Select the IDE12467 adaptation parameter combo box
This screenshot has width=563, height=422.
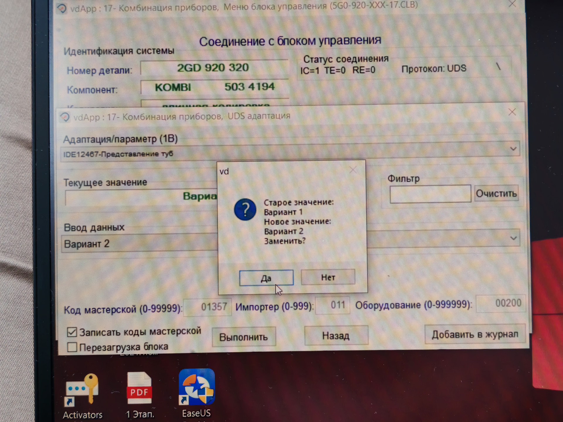pyautogui.click(x=290, y=152)
